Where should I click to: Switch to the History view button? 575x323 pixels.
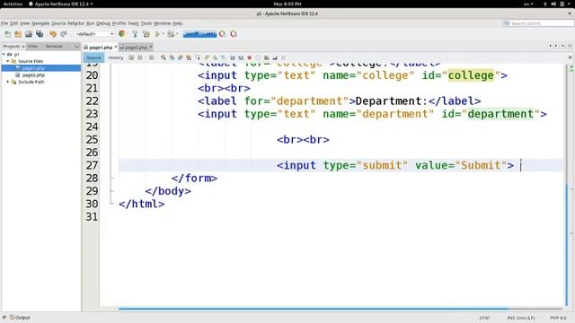(x=116, y=57)
